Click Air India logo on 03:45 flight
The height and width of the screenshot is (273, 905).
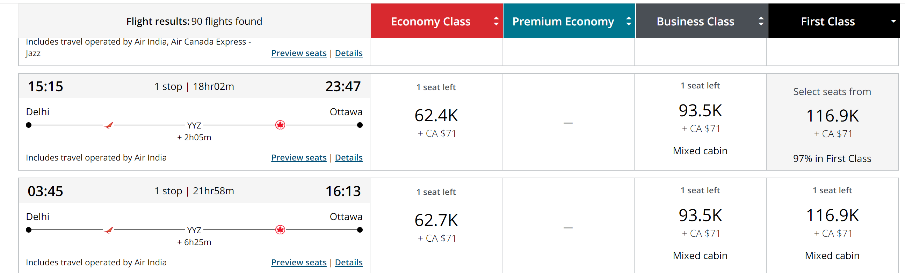click(x=109, y=230)
